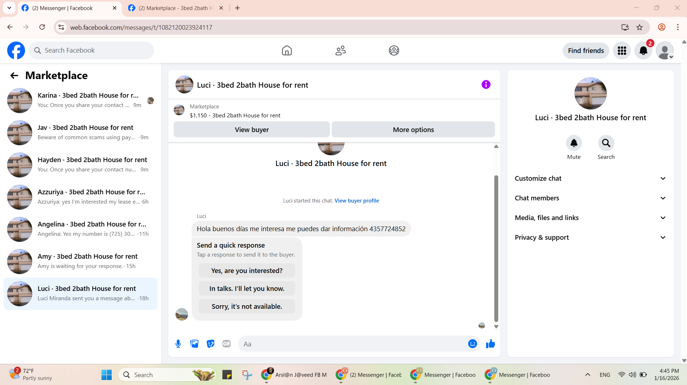The height and width of the screenshot is (385, 687).
Task: Expand the Privacy & support section
Action: (x=590, y=237)
